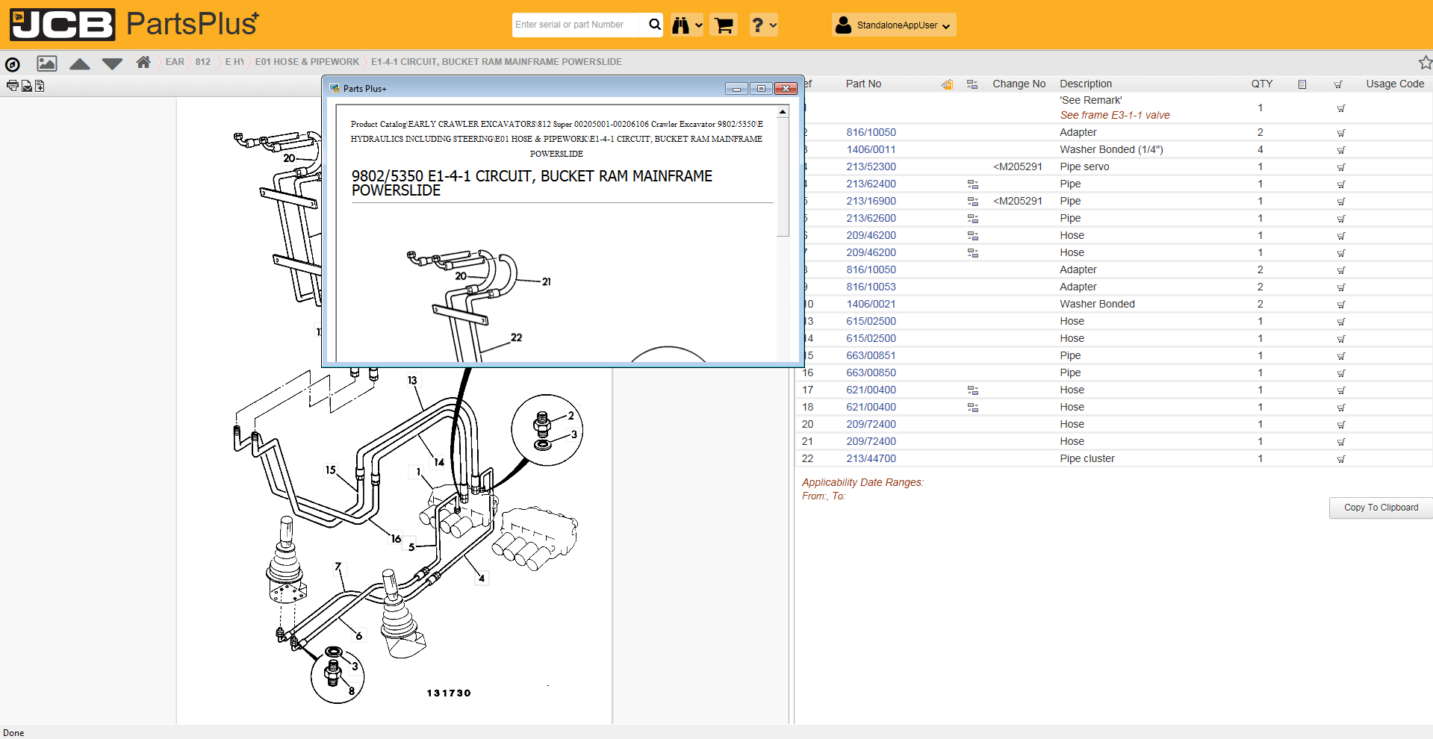Select the E01 HOSE & PIPEWORK breadcrumb
Screen dimensions: 1433x739
(x=307, y=62)
